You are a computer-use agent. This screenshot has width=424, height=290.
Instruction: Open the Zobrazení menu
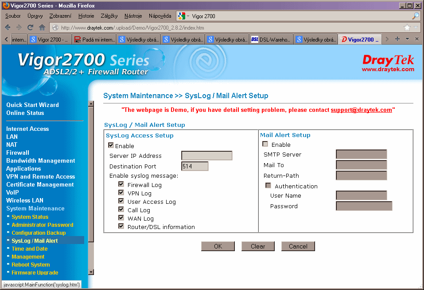click(60, 16)
